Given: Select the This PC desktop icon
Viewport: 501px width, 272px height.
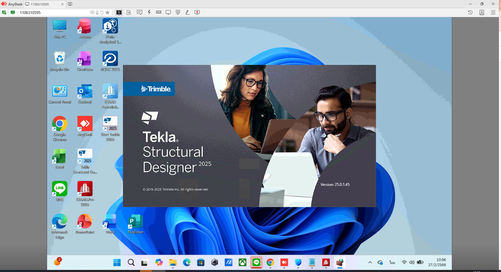Looking at the screenshot, I should (60, 29).
